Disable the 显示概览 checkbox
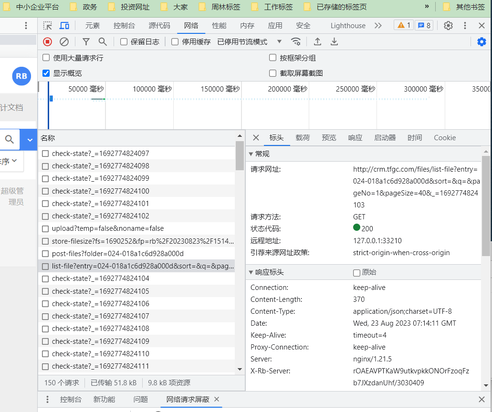 [x=45, y=73]
